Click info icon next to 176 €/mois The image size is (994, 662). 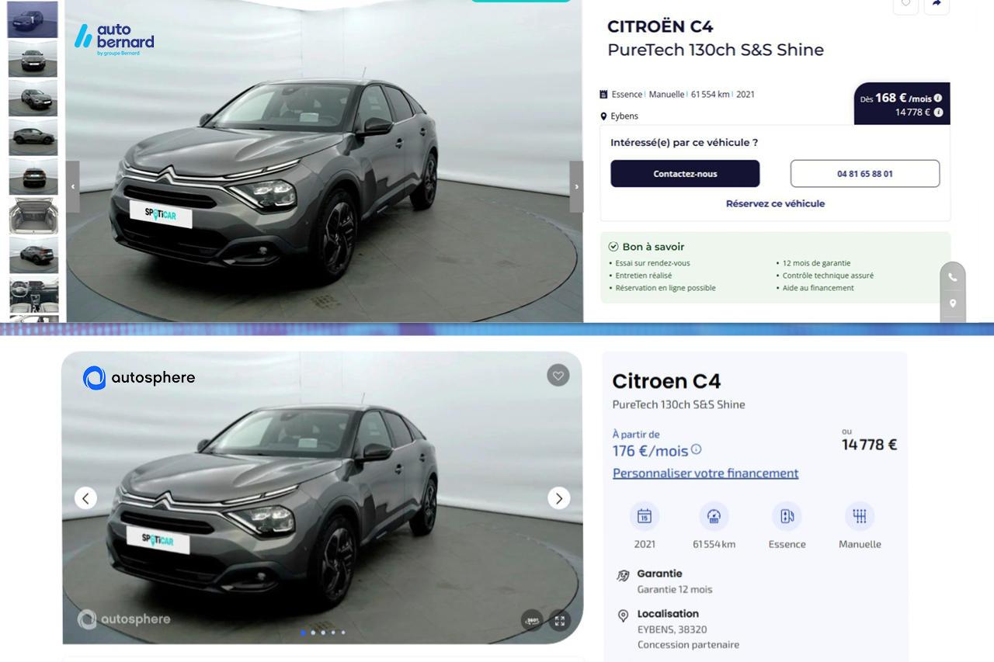[696, 449]
